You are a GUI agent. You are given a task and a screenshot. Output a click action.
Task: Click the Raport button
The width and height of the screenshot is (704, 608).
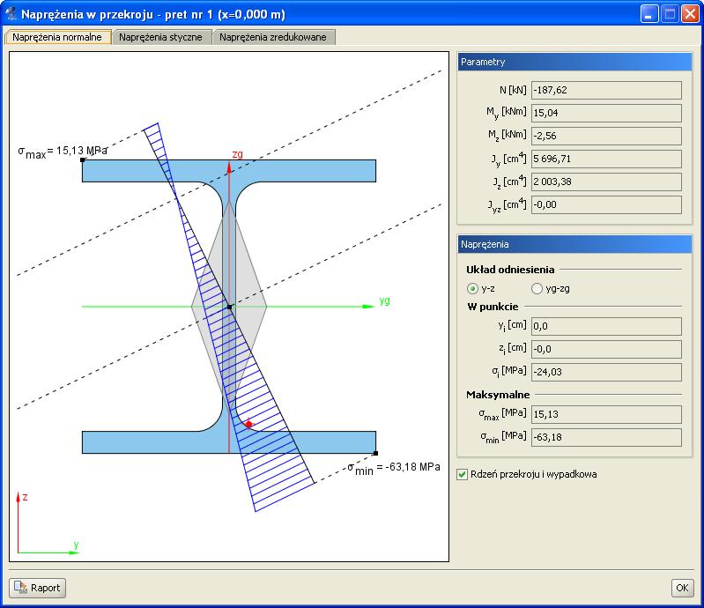click(38, 588)
